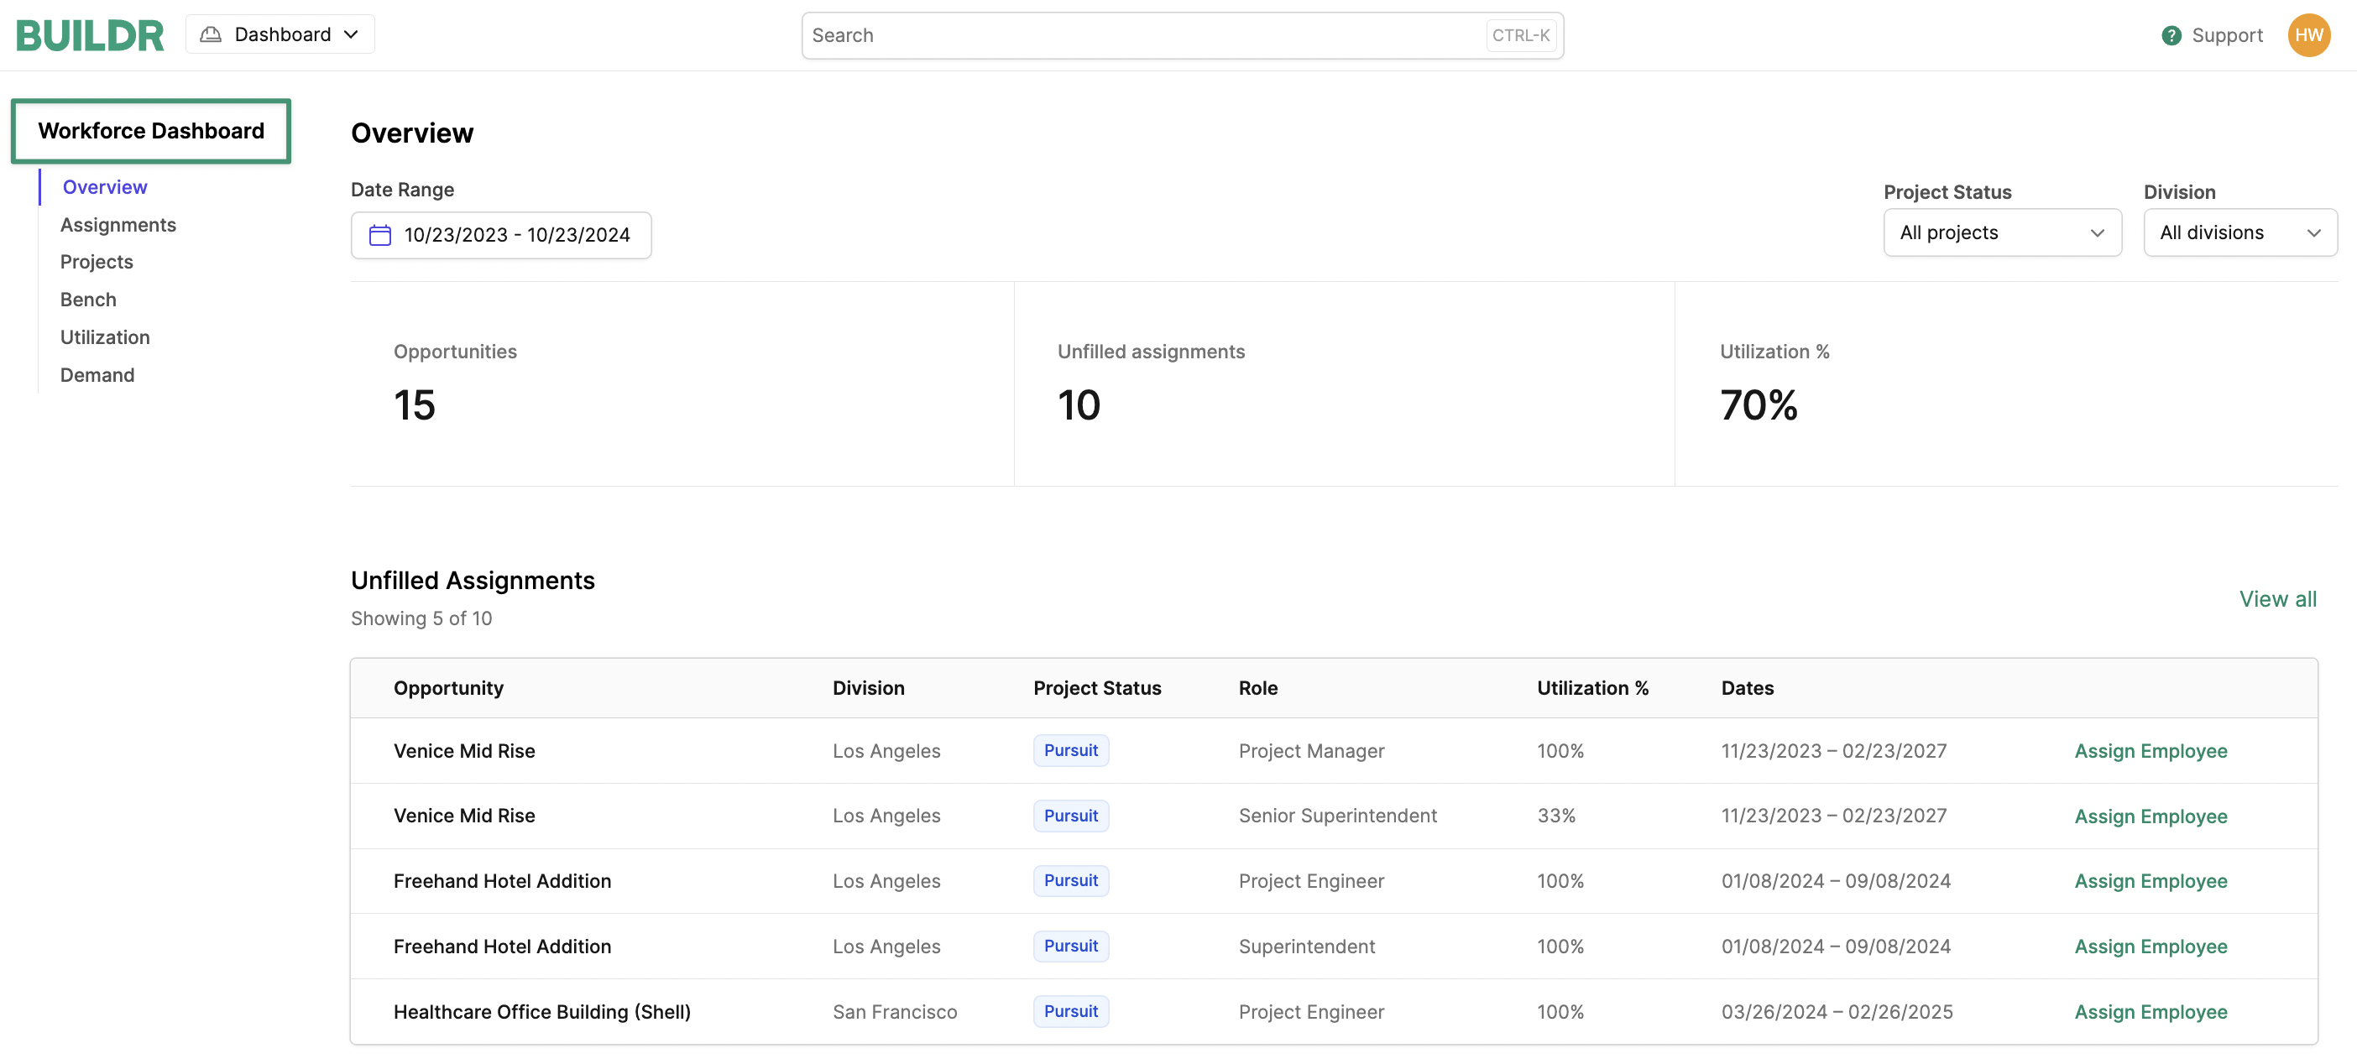Click the BUILDR logo
This screenshot has height=1064, width=2357.
[x=90, y=34]
